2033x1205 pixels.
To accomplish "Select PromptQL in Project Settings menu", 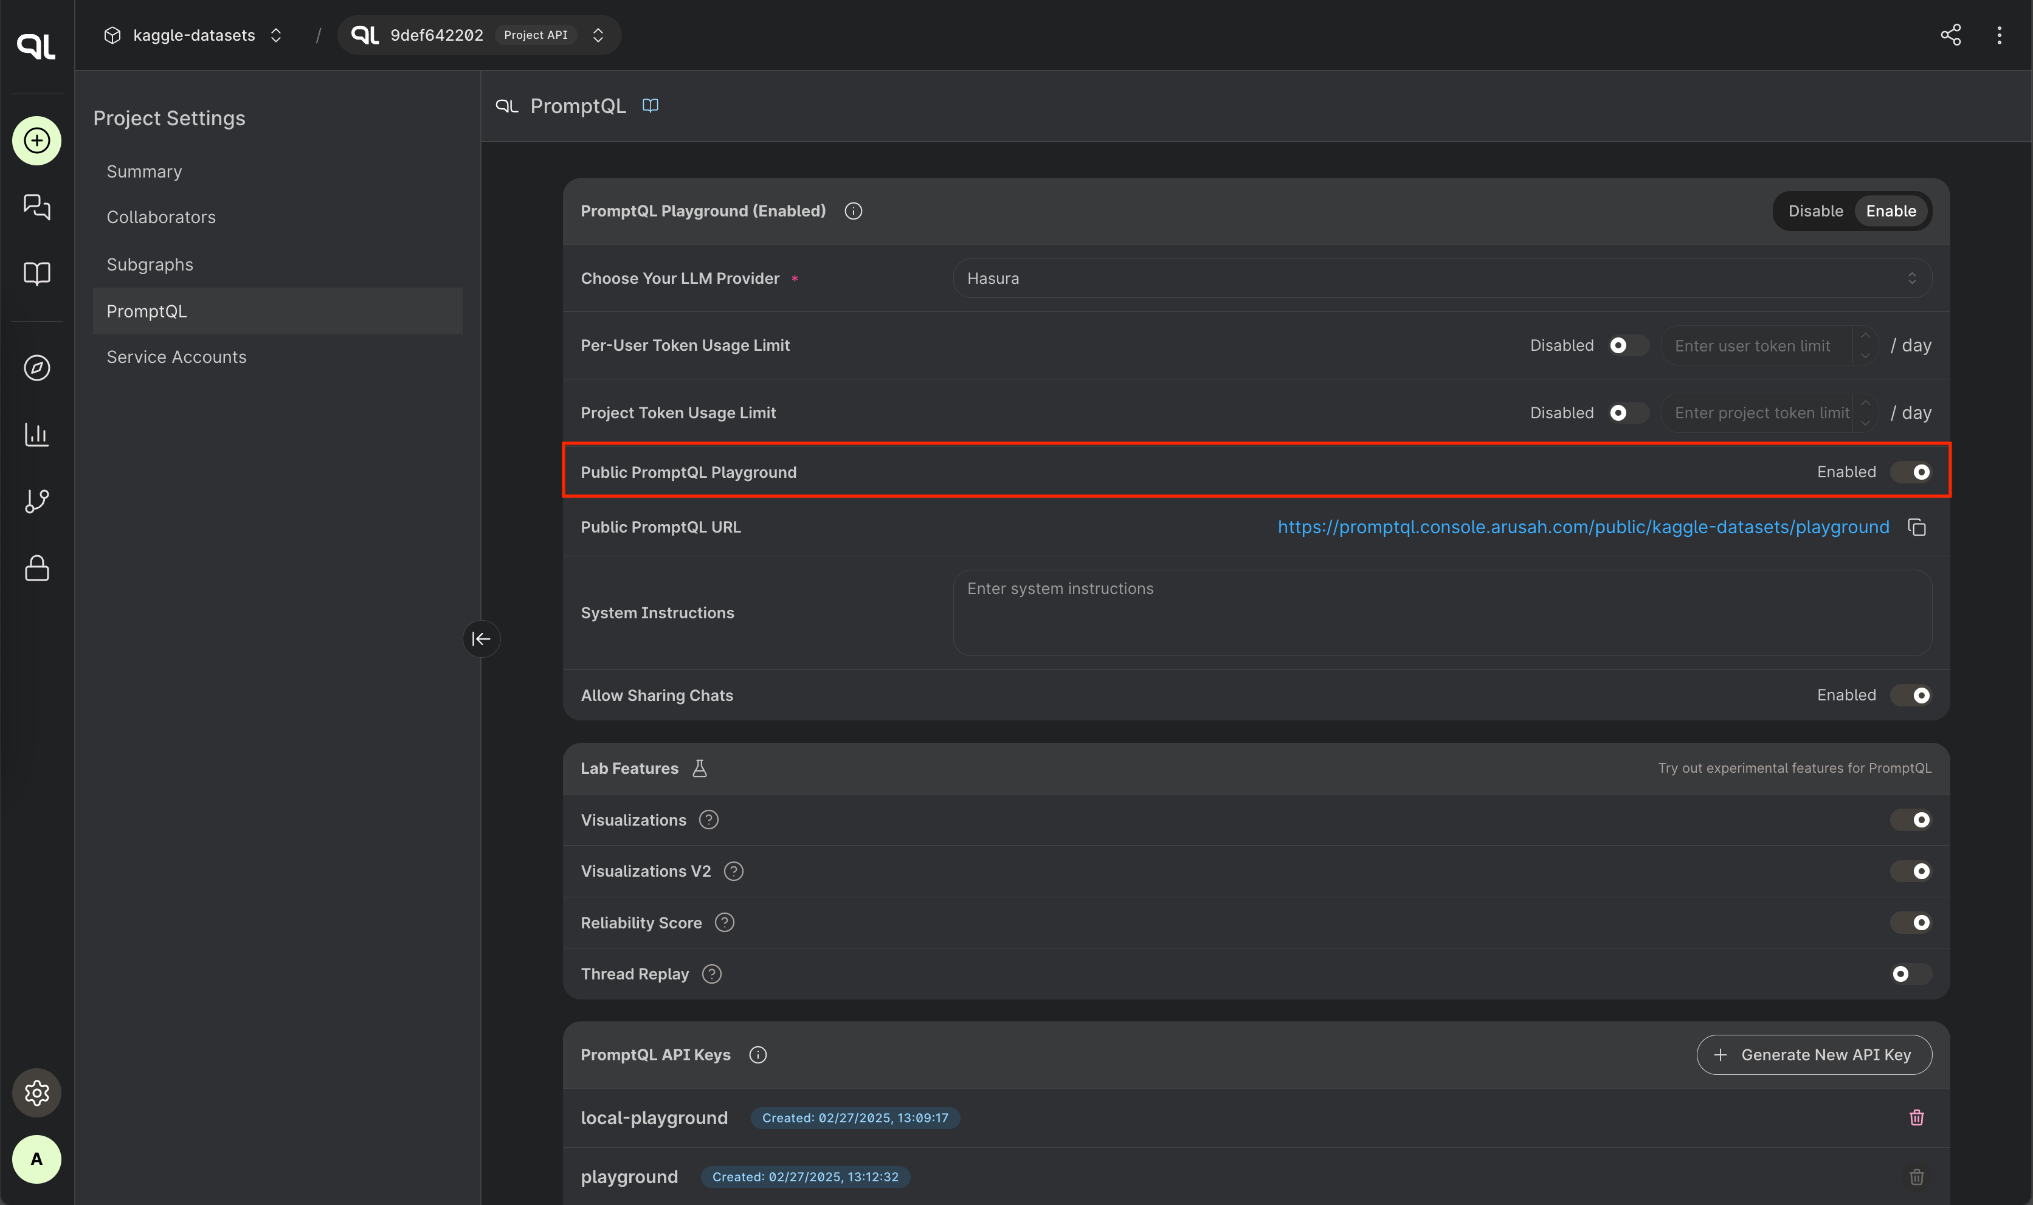I will coord(278,311).
